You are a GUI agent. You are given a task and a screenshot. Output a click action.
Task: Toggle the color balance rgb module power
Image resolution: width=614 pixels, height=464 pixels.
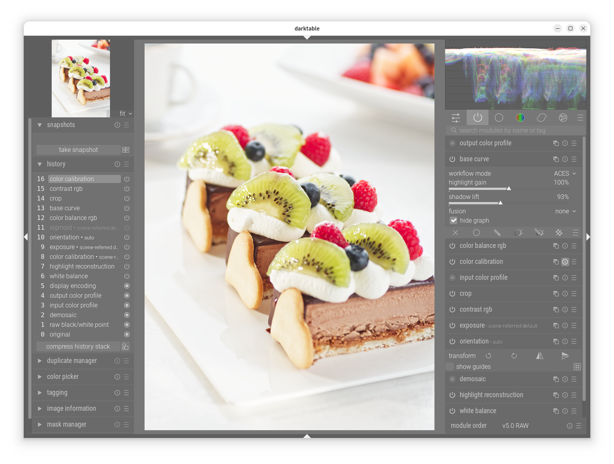(x=452, y=246)
